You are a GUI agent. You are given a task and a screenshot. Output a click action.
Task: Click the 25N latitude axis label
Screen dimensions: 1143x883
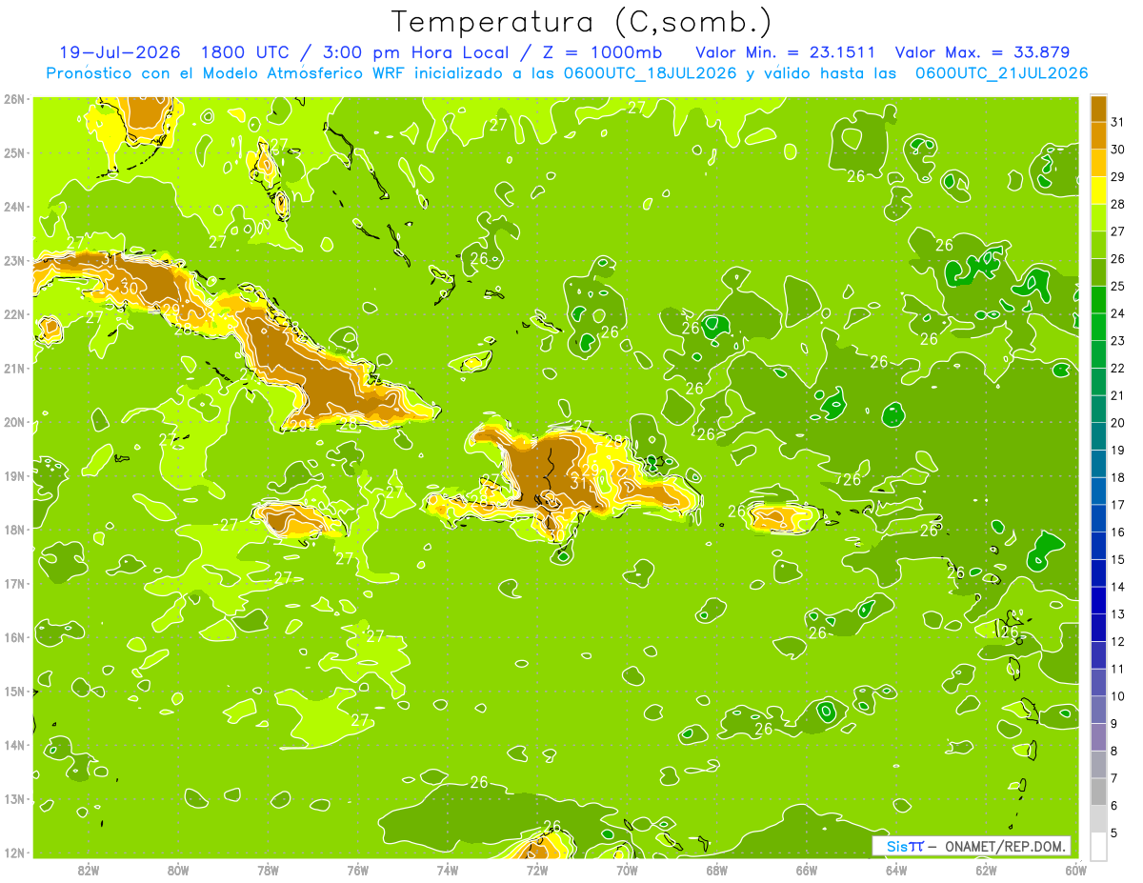[14, 152]
